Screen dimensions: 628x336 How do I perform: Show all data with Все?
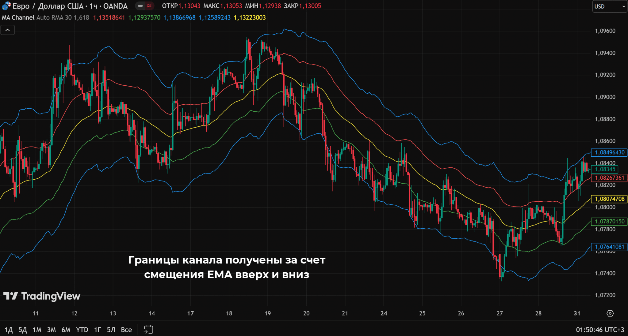coord(126,330)
